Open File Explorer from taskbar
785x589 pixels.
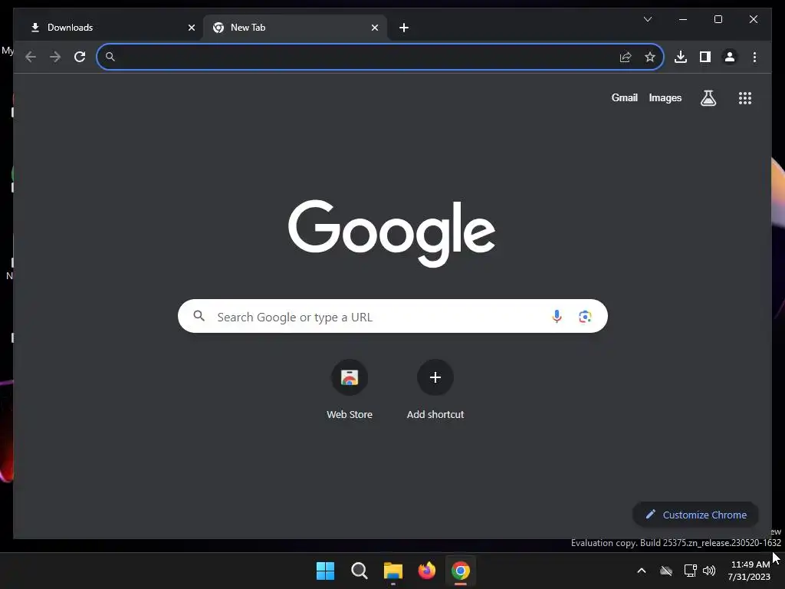click(x=393, y=571)
